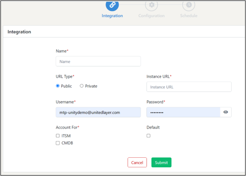
Task: Click the Username field with mtp-unitydemo email
Action: coord(98,112)
